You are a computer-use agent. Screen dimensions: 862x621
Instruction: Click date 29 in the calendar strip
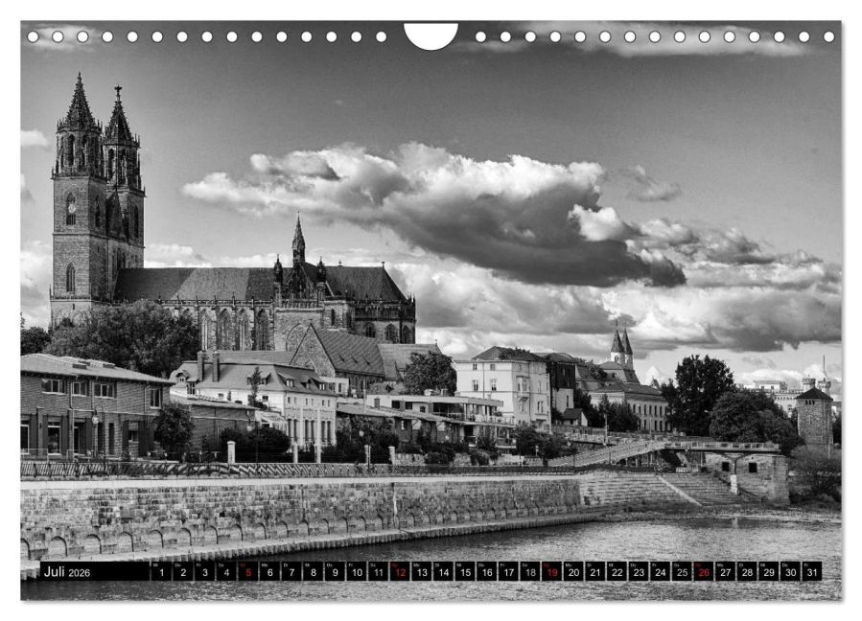(768, 572)
